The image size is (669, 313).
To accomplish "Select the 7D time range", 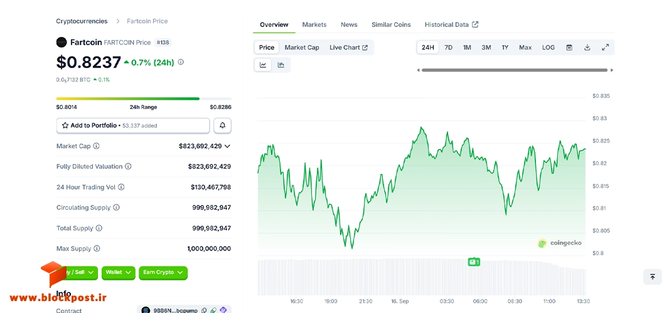I will tap(449, 48).
